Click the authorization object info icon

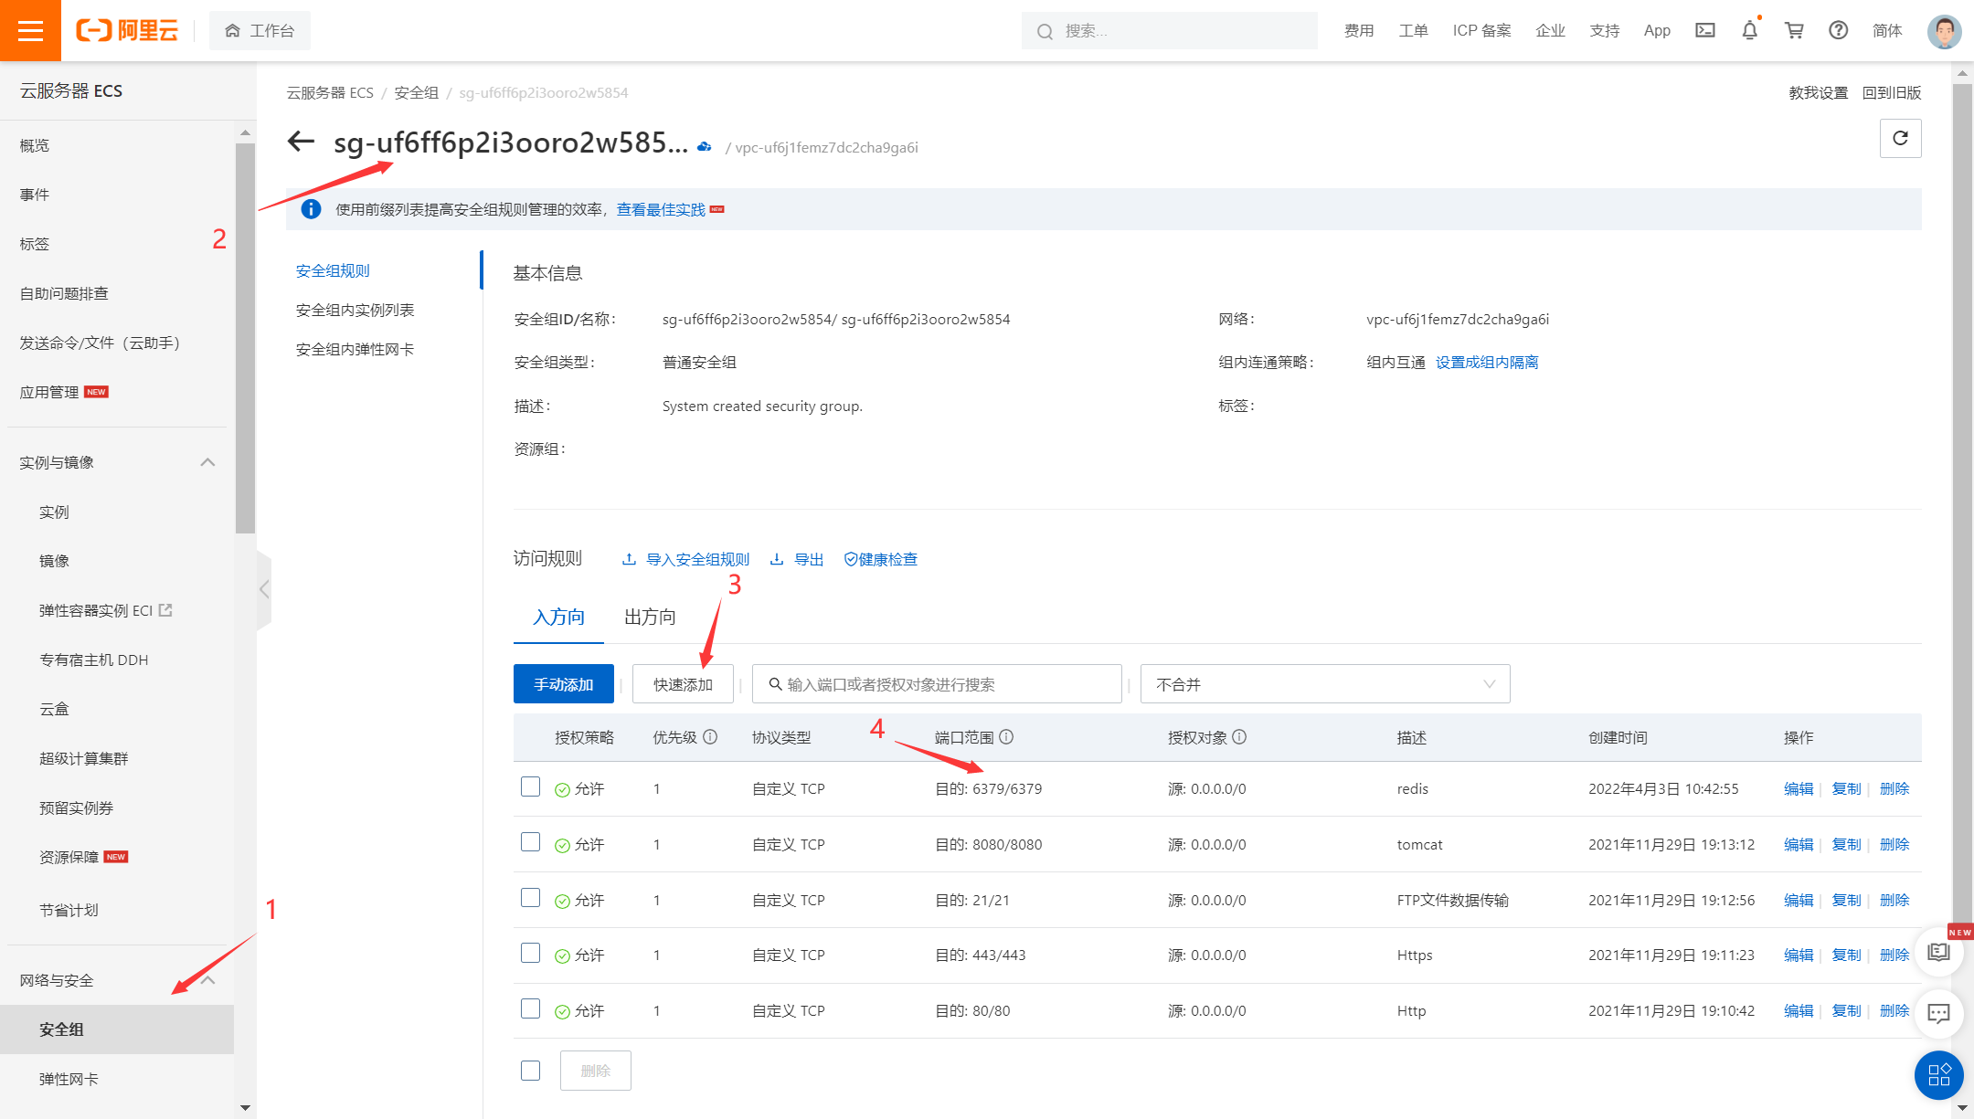[1239, 737]
